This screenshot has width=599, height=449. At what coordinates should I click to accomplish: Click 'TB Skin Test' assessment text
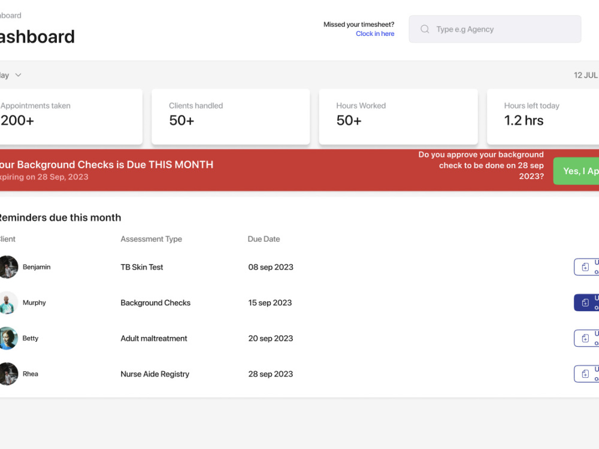point(142,267)
